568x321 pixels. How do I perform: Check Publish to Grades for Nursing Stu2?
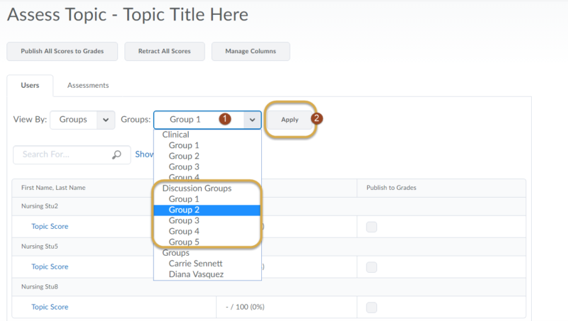click(x=371, y=227)
